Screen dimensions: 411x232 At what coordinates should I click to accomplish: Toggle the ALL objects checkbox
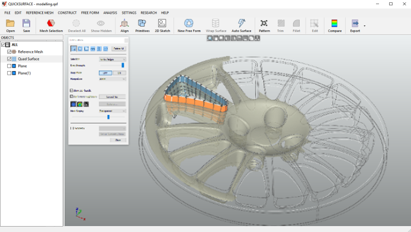click(x=3, y=45)
